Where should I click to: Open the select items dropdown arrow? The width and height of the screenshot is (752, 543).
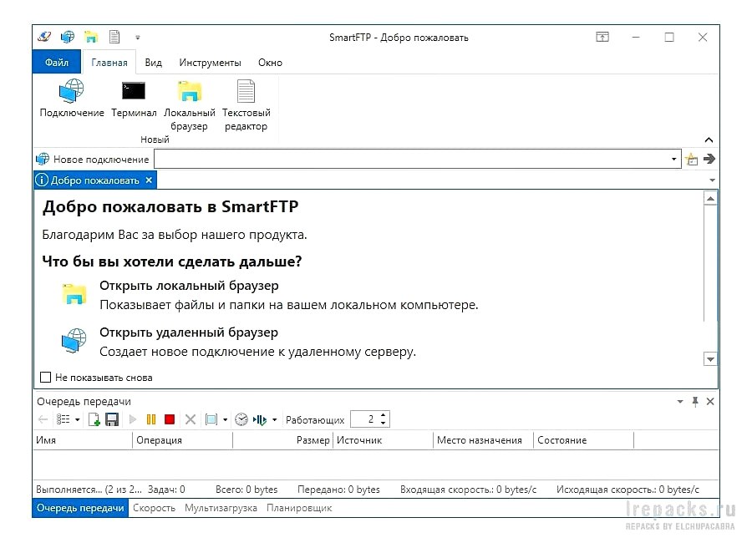click(x=226, y=419)
